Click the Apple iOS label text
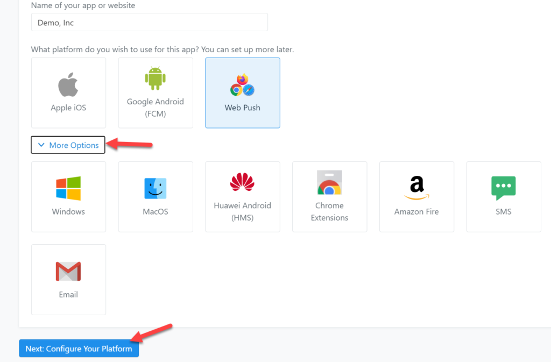 coord(68,108)
